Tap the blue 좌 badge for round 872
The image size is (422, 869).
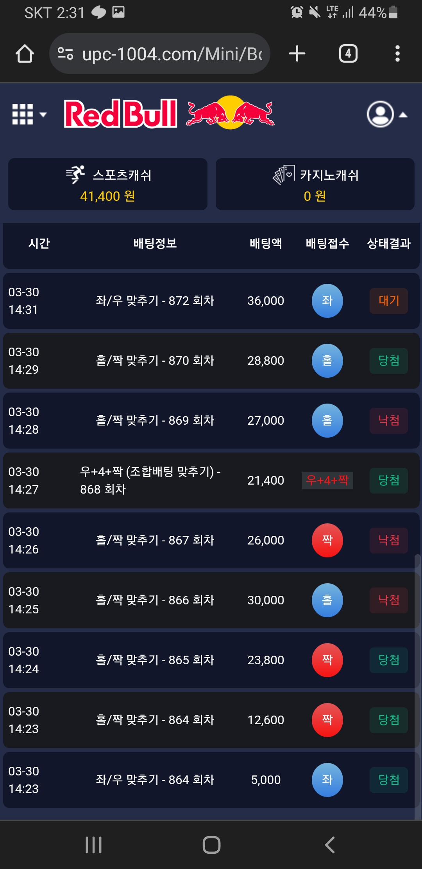327,301
